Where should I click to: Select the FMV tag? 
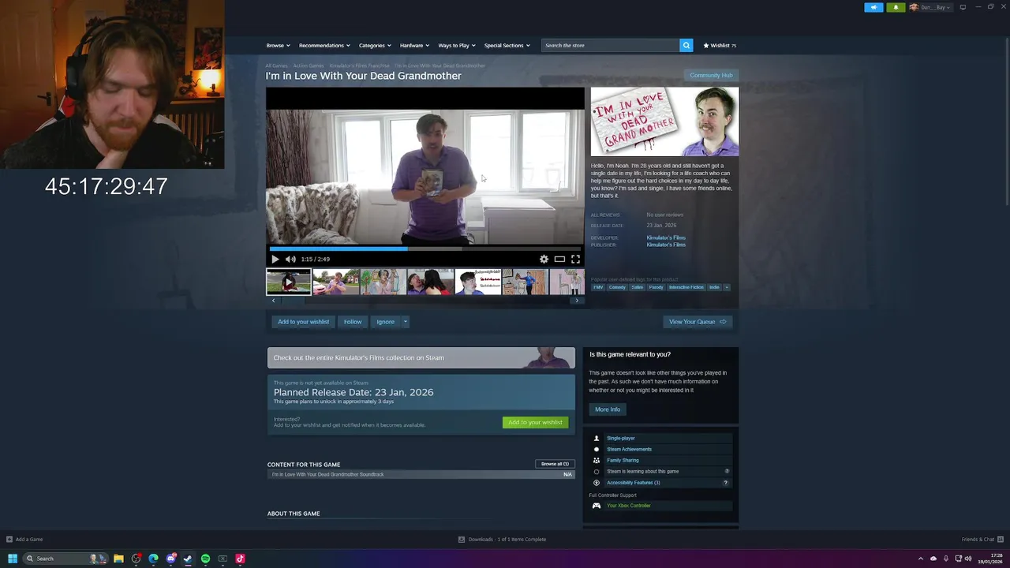598,287
